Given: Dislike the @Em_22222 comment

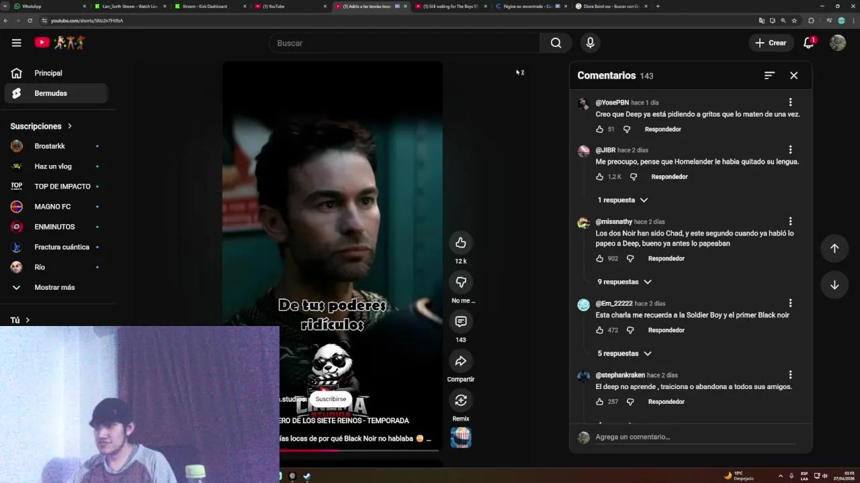Looking at the screenshot, I should pos(630,331).
